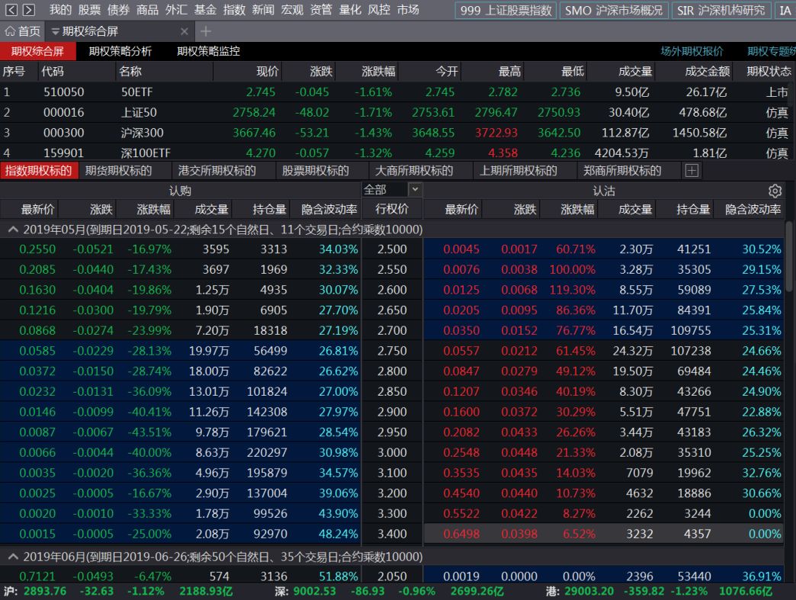Screen dimensions: 796x600
Task: Open the SIR 沪深机构研究 shortcut button
Action: 721,10
